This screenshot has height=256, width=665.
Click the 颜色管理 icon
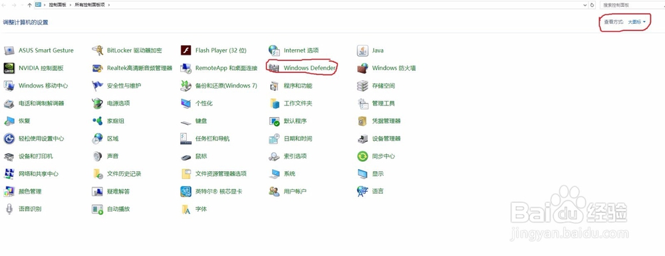pyautogui.click(x=9, y=192)
